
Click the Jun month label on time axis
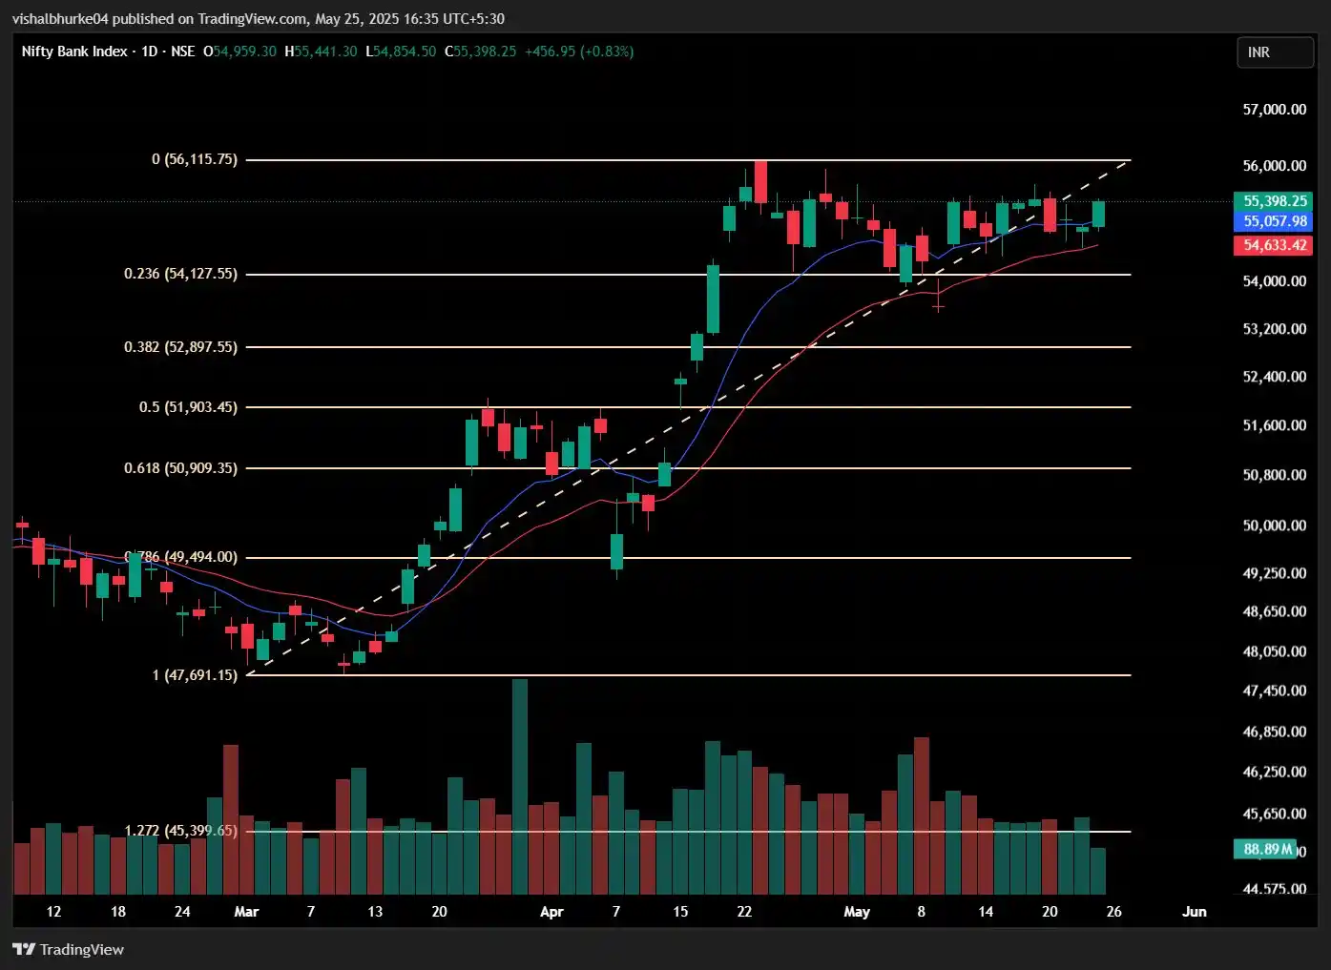click(1194, 912)
